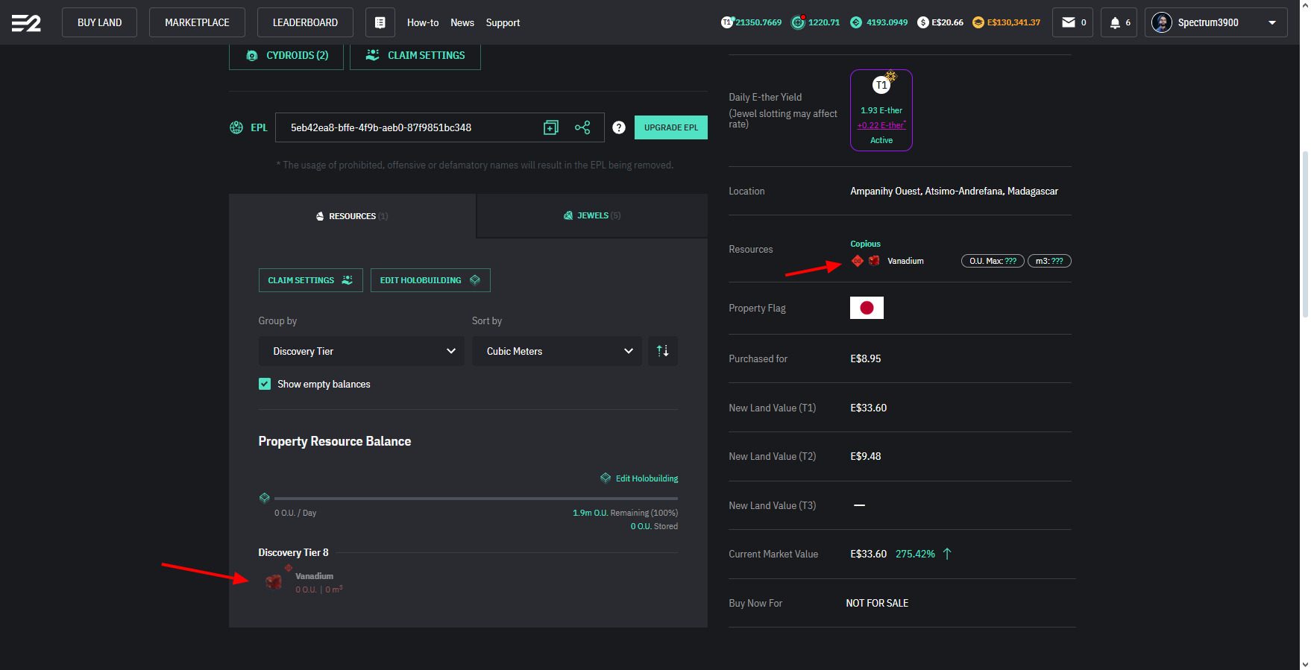
Task: Share the EPL using the share icon
Action: [x=582, y=127]
